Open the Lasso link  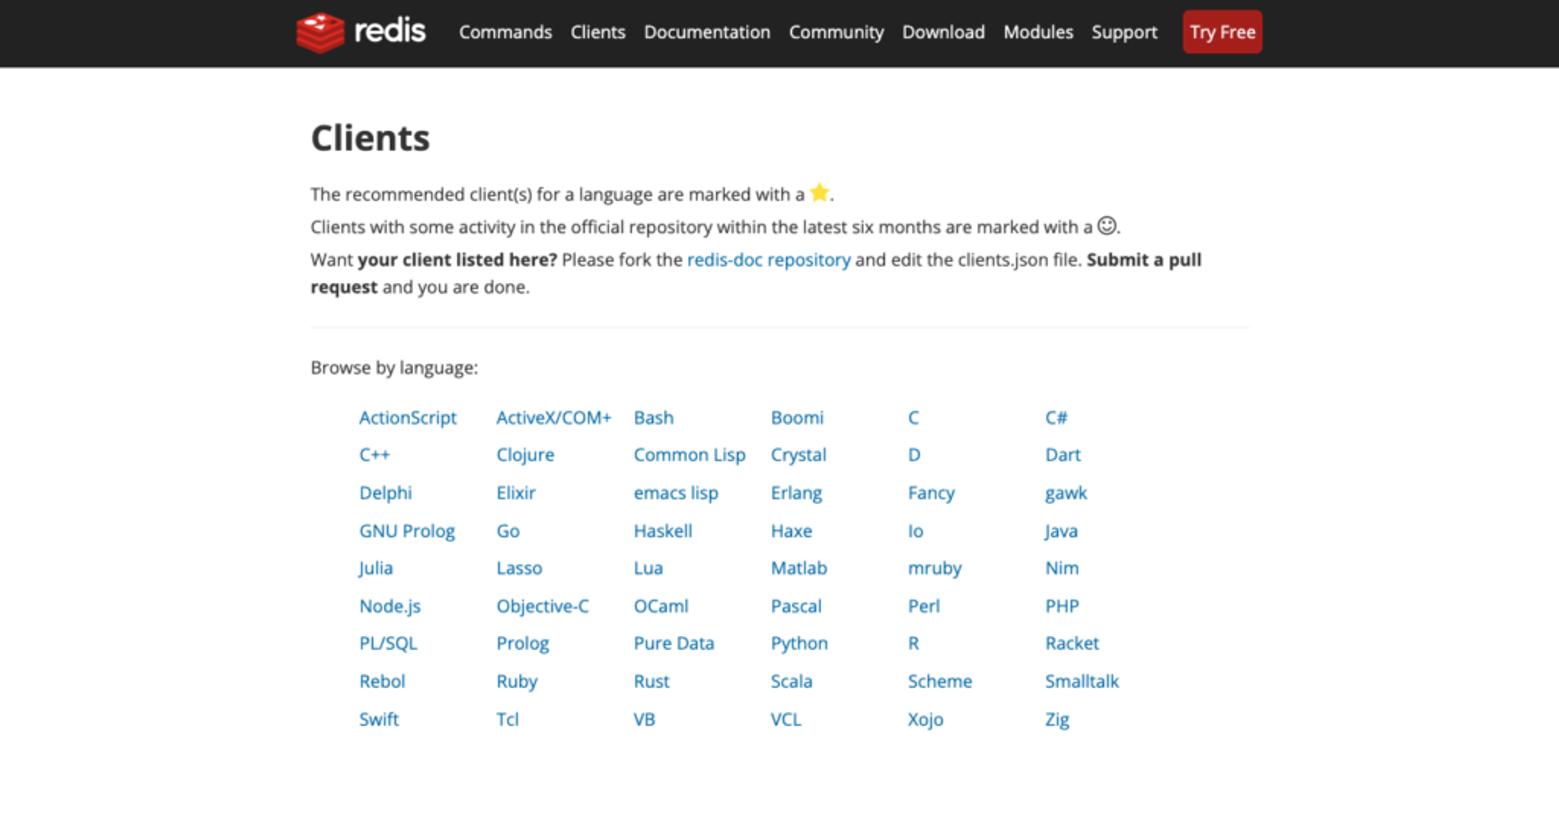click(519, 568)
